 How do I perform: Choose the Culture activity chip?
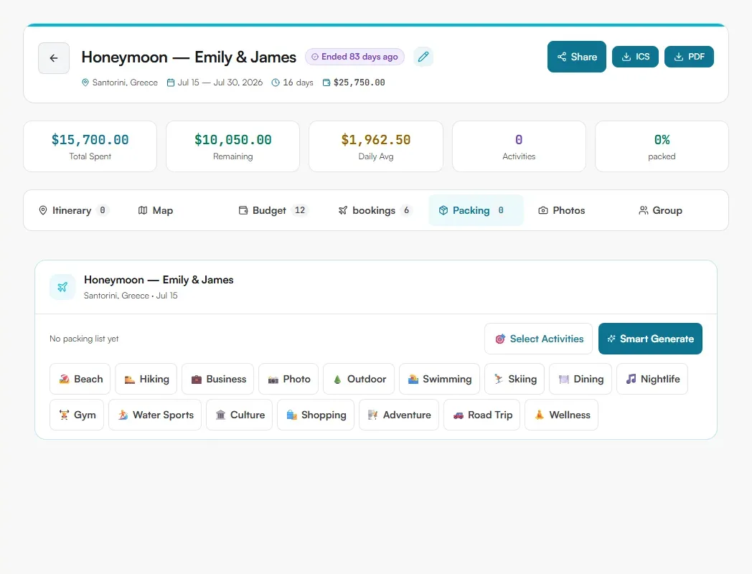[x=240, y=415]
